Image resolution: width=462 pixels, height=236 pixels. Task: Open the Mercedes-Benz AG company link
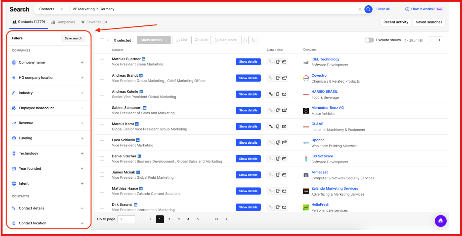[x=327, y=107]
